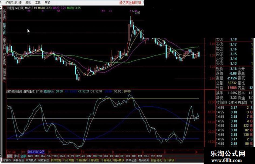Click the 深康佳A (日线) chart title
Viewport: 255px width, 164px height.
(x=15, y=8)
